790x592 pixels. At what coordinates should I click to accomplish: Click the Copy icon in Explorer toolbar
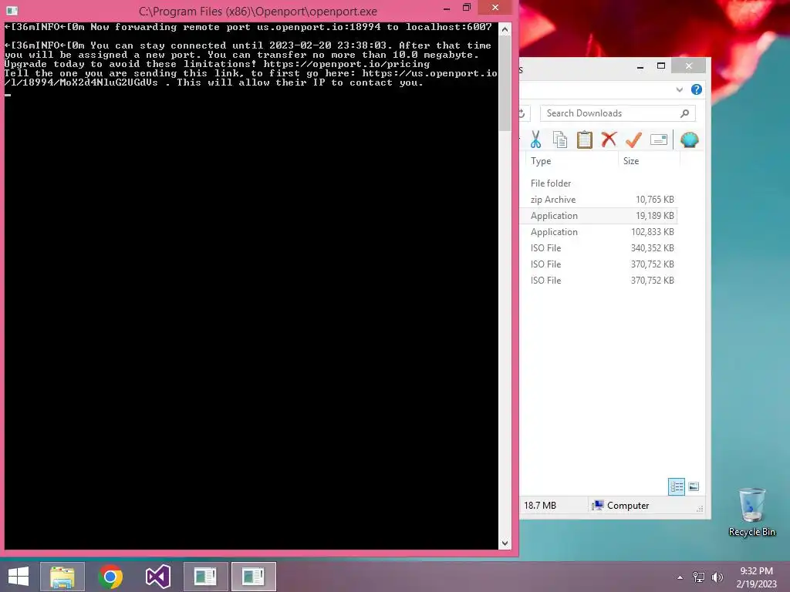(560, 140)
